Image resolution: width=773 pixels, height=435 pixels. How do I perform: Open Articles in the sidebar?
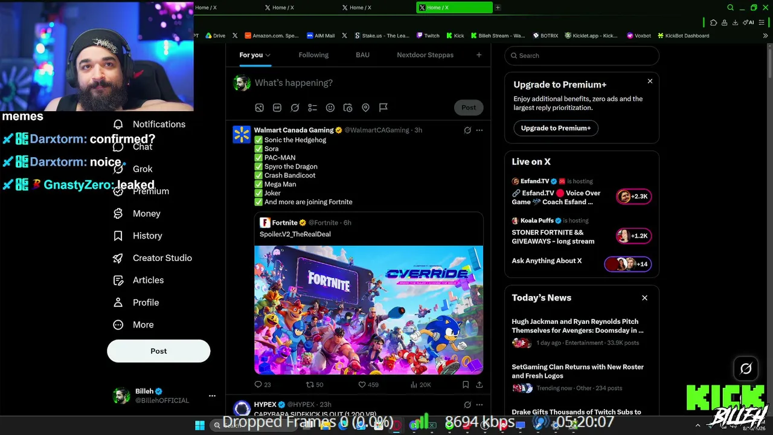[138, 280]
